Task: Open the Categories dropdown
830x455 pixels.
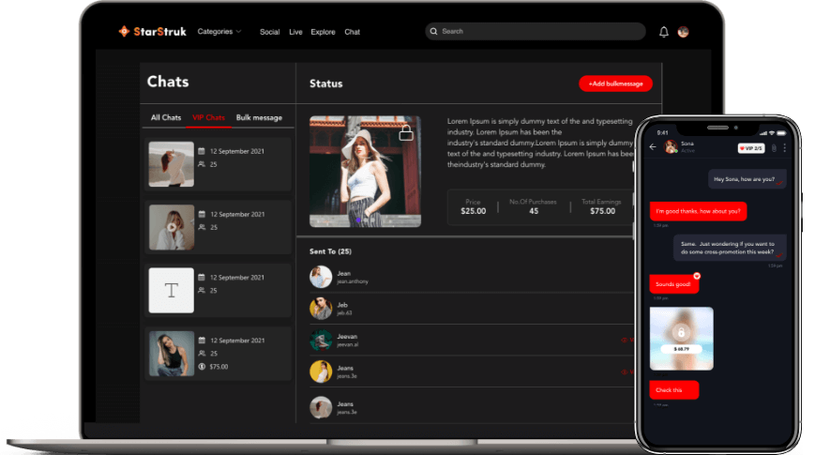Action: pos(219,32)
